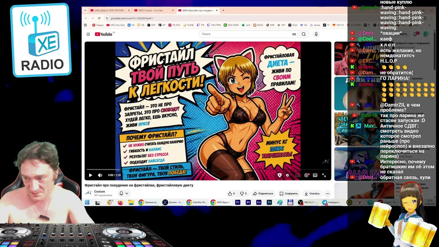Open the Windows Start menu
Image resolution: width=439 pixels, height=247 pixels.
pos(87,202)
